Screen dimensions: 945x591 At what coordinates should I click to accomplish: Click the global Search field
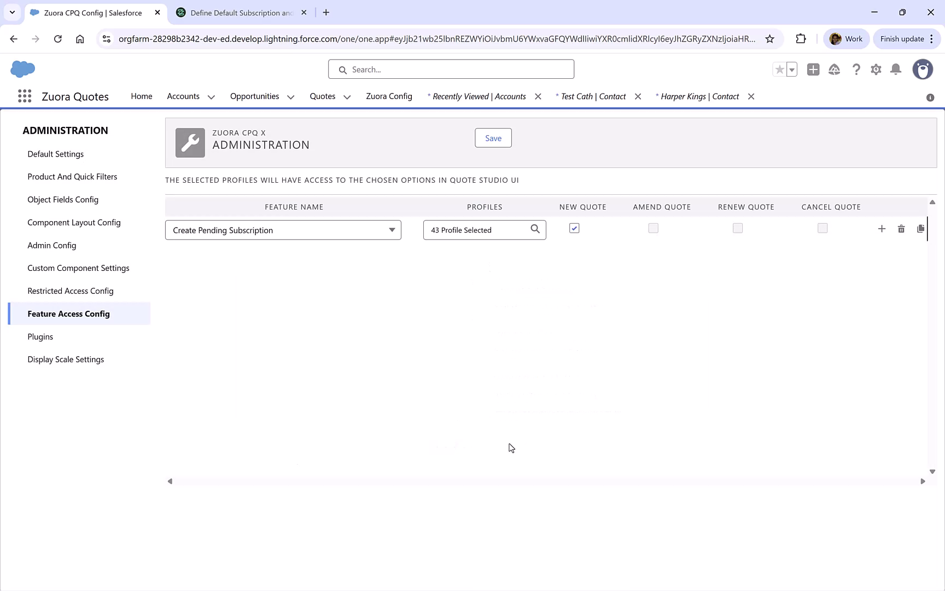point(451,69)
